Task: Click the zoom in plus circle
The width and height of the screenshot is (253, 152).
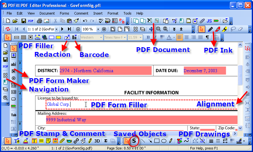Action: 104,29
